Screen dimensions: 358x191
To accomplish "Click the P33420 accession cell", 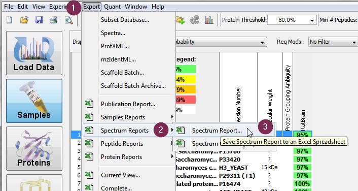I will pyautogui.click(x=230, y=160).
